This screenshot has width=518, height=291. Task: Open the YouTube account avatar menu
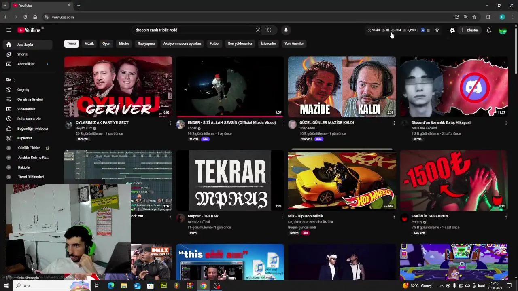coord(502,30)
